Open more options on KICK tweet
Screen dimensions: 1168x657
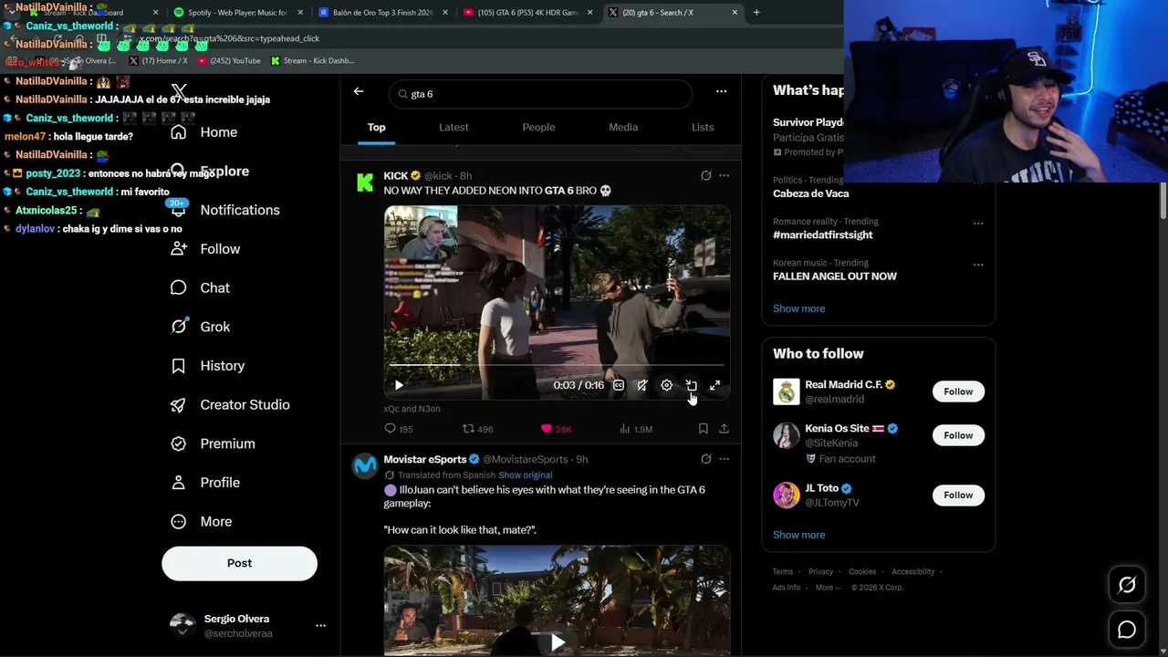pos(724,175)
